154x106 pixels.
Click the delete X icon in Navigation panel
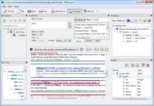tap(25, 21)
